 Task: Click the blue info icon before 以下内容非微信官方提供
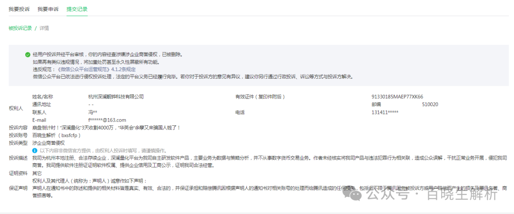pyautogui.click(x=35, y=150)
